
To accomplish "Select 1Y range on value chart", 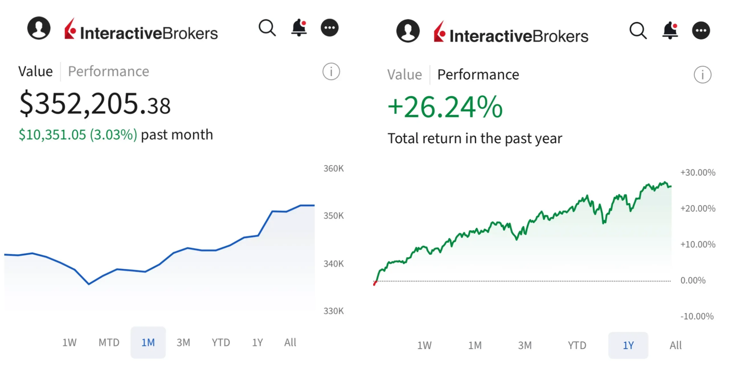I will 257,342.
